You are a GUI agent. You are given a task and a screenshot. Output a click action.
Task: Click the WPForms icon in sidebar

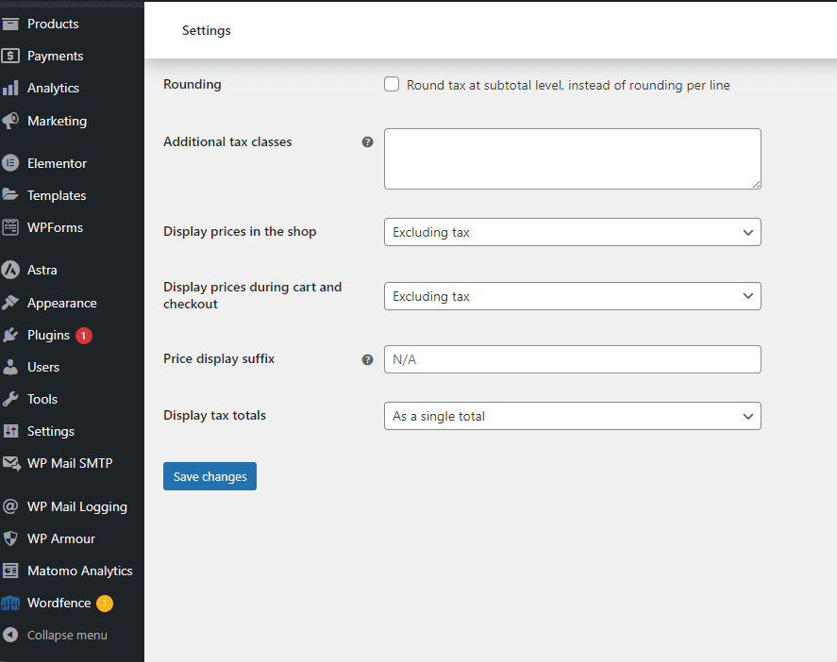click(11, 227)
